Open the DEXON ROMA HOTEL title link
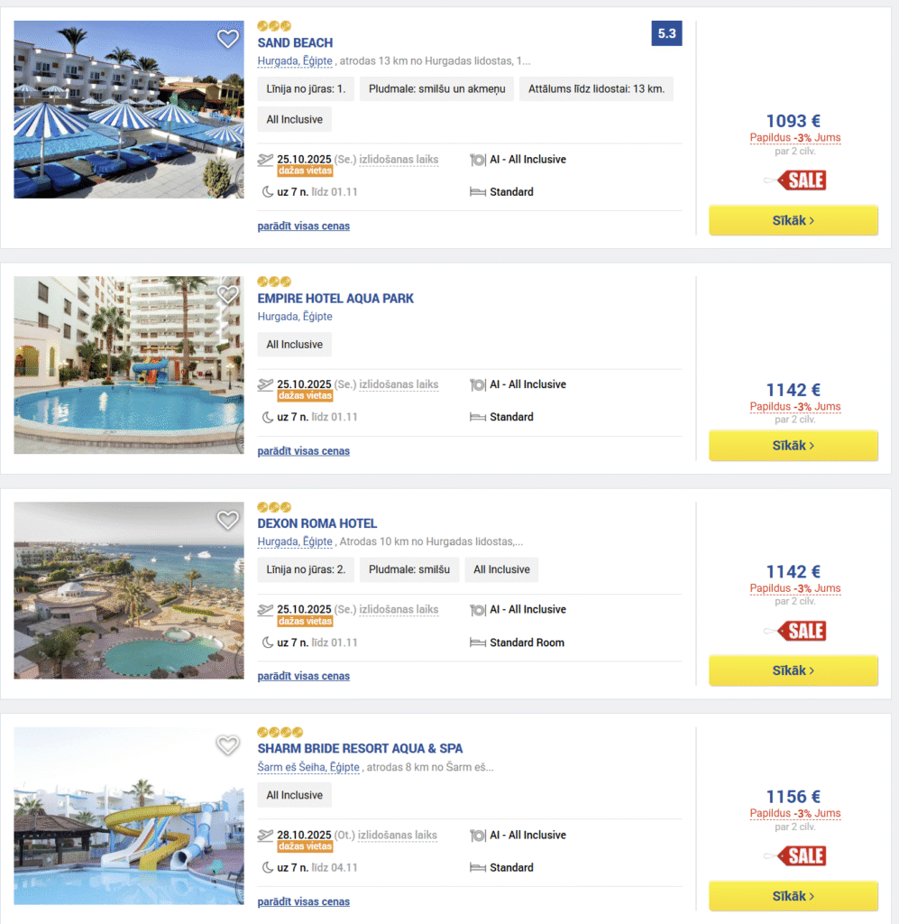 (x=316, y=523)
